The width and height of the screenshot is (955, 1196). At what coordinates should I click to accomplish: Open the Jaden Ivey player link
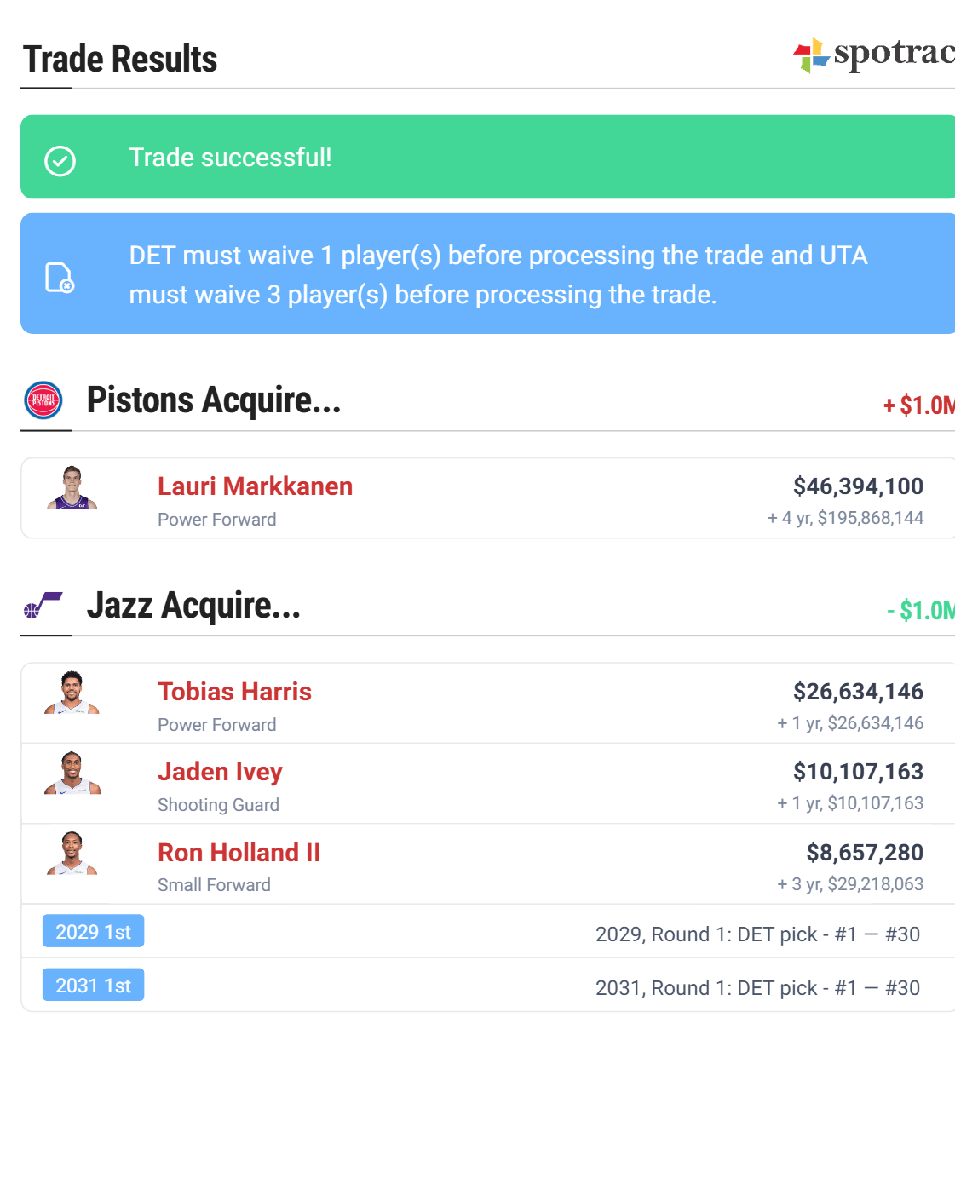(220, 772)
